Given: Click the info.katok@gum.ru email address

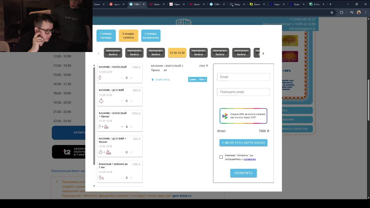Looking at the screenshot, I should pyautogui.click(x=302, y=29).
